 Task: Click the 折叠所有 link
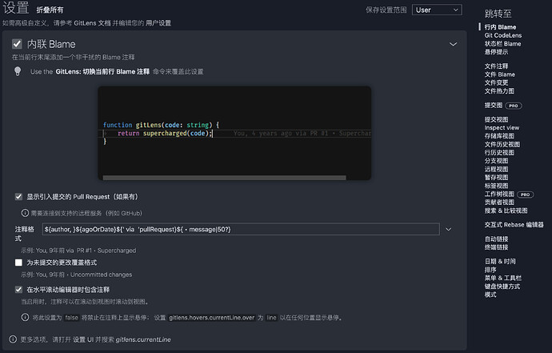pos(50,10)
